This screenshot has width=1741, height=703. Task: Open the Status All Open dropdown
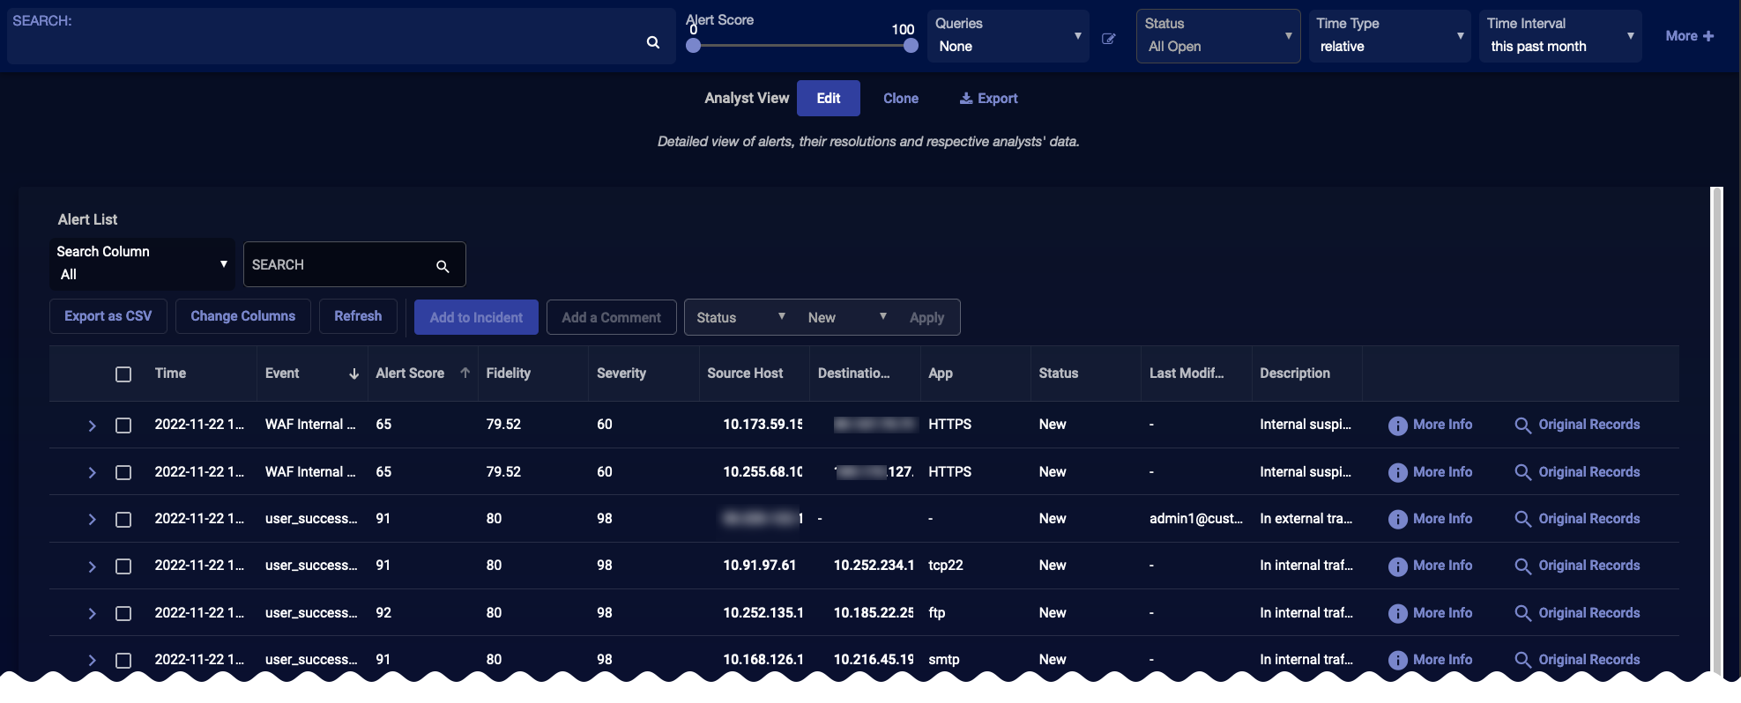click(x=1218, y=36)
